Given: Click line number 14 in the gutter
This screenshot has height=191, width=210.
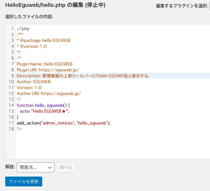Looking at the screenshot, I should (x=11, y=105).
